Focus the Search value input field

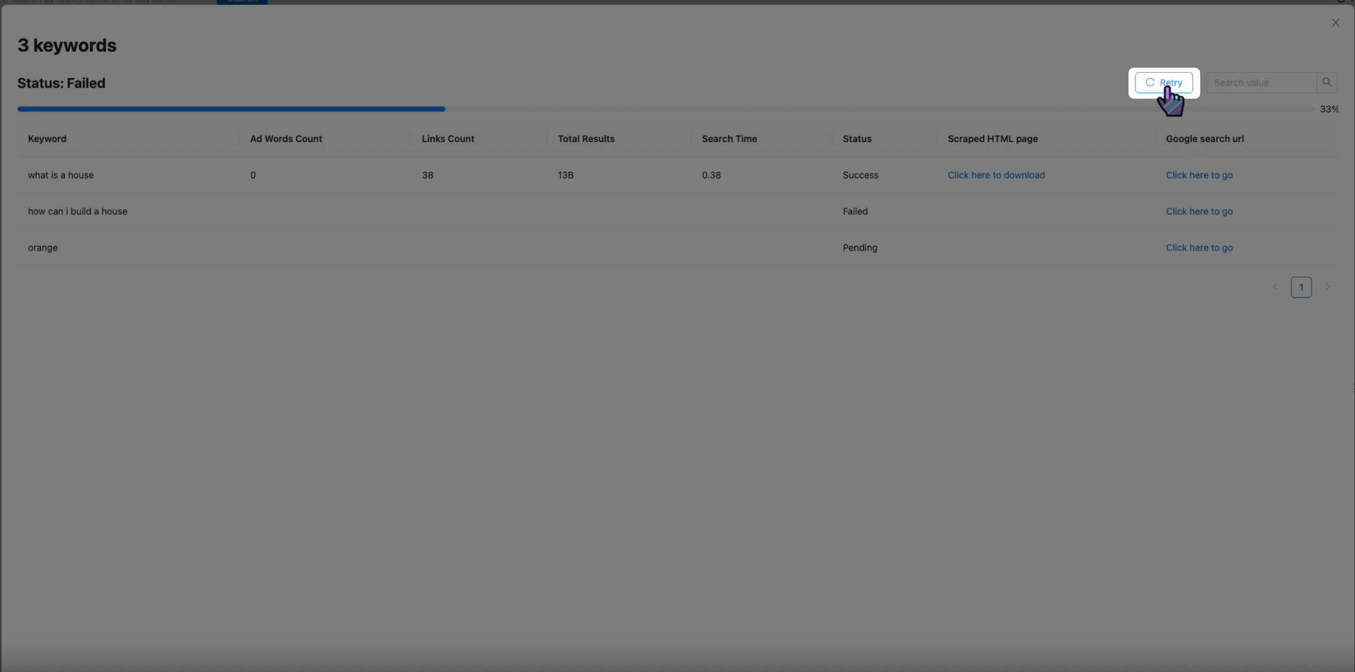pyautogui.click(x=1261, y=82)
